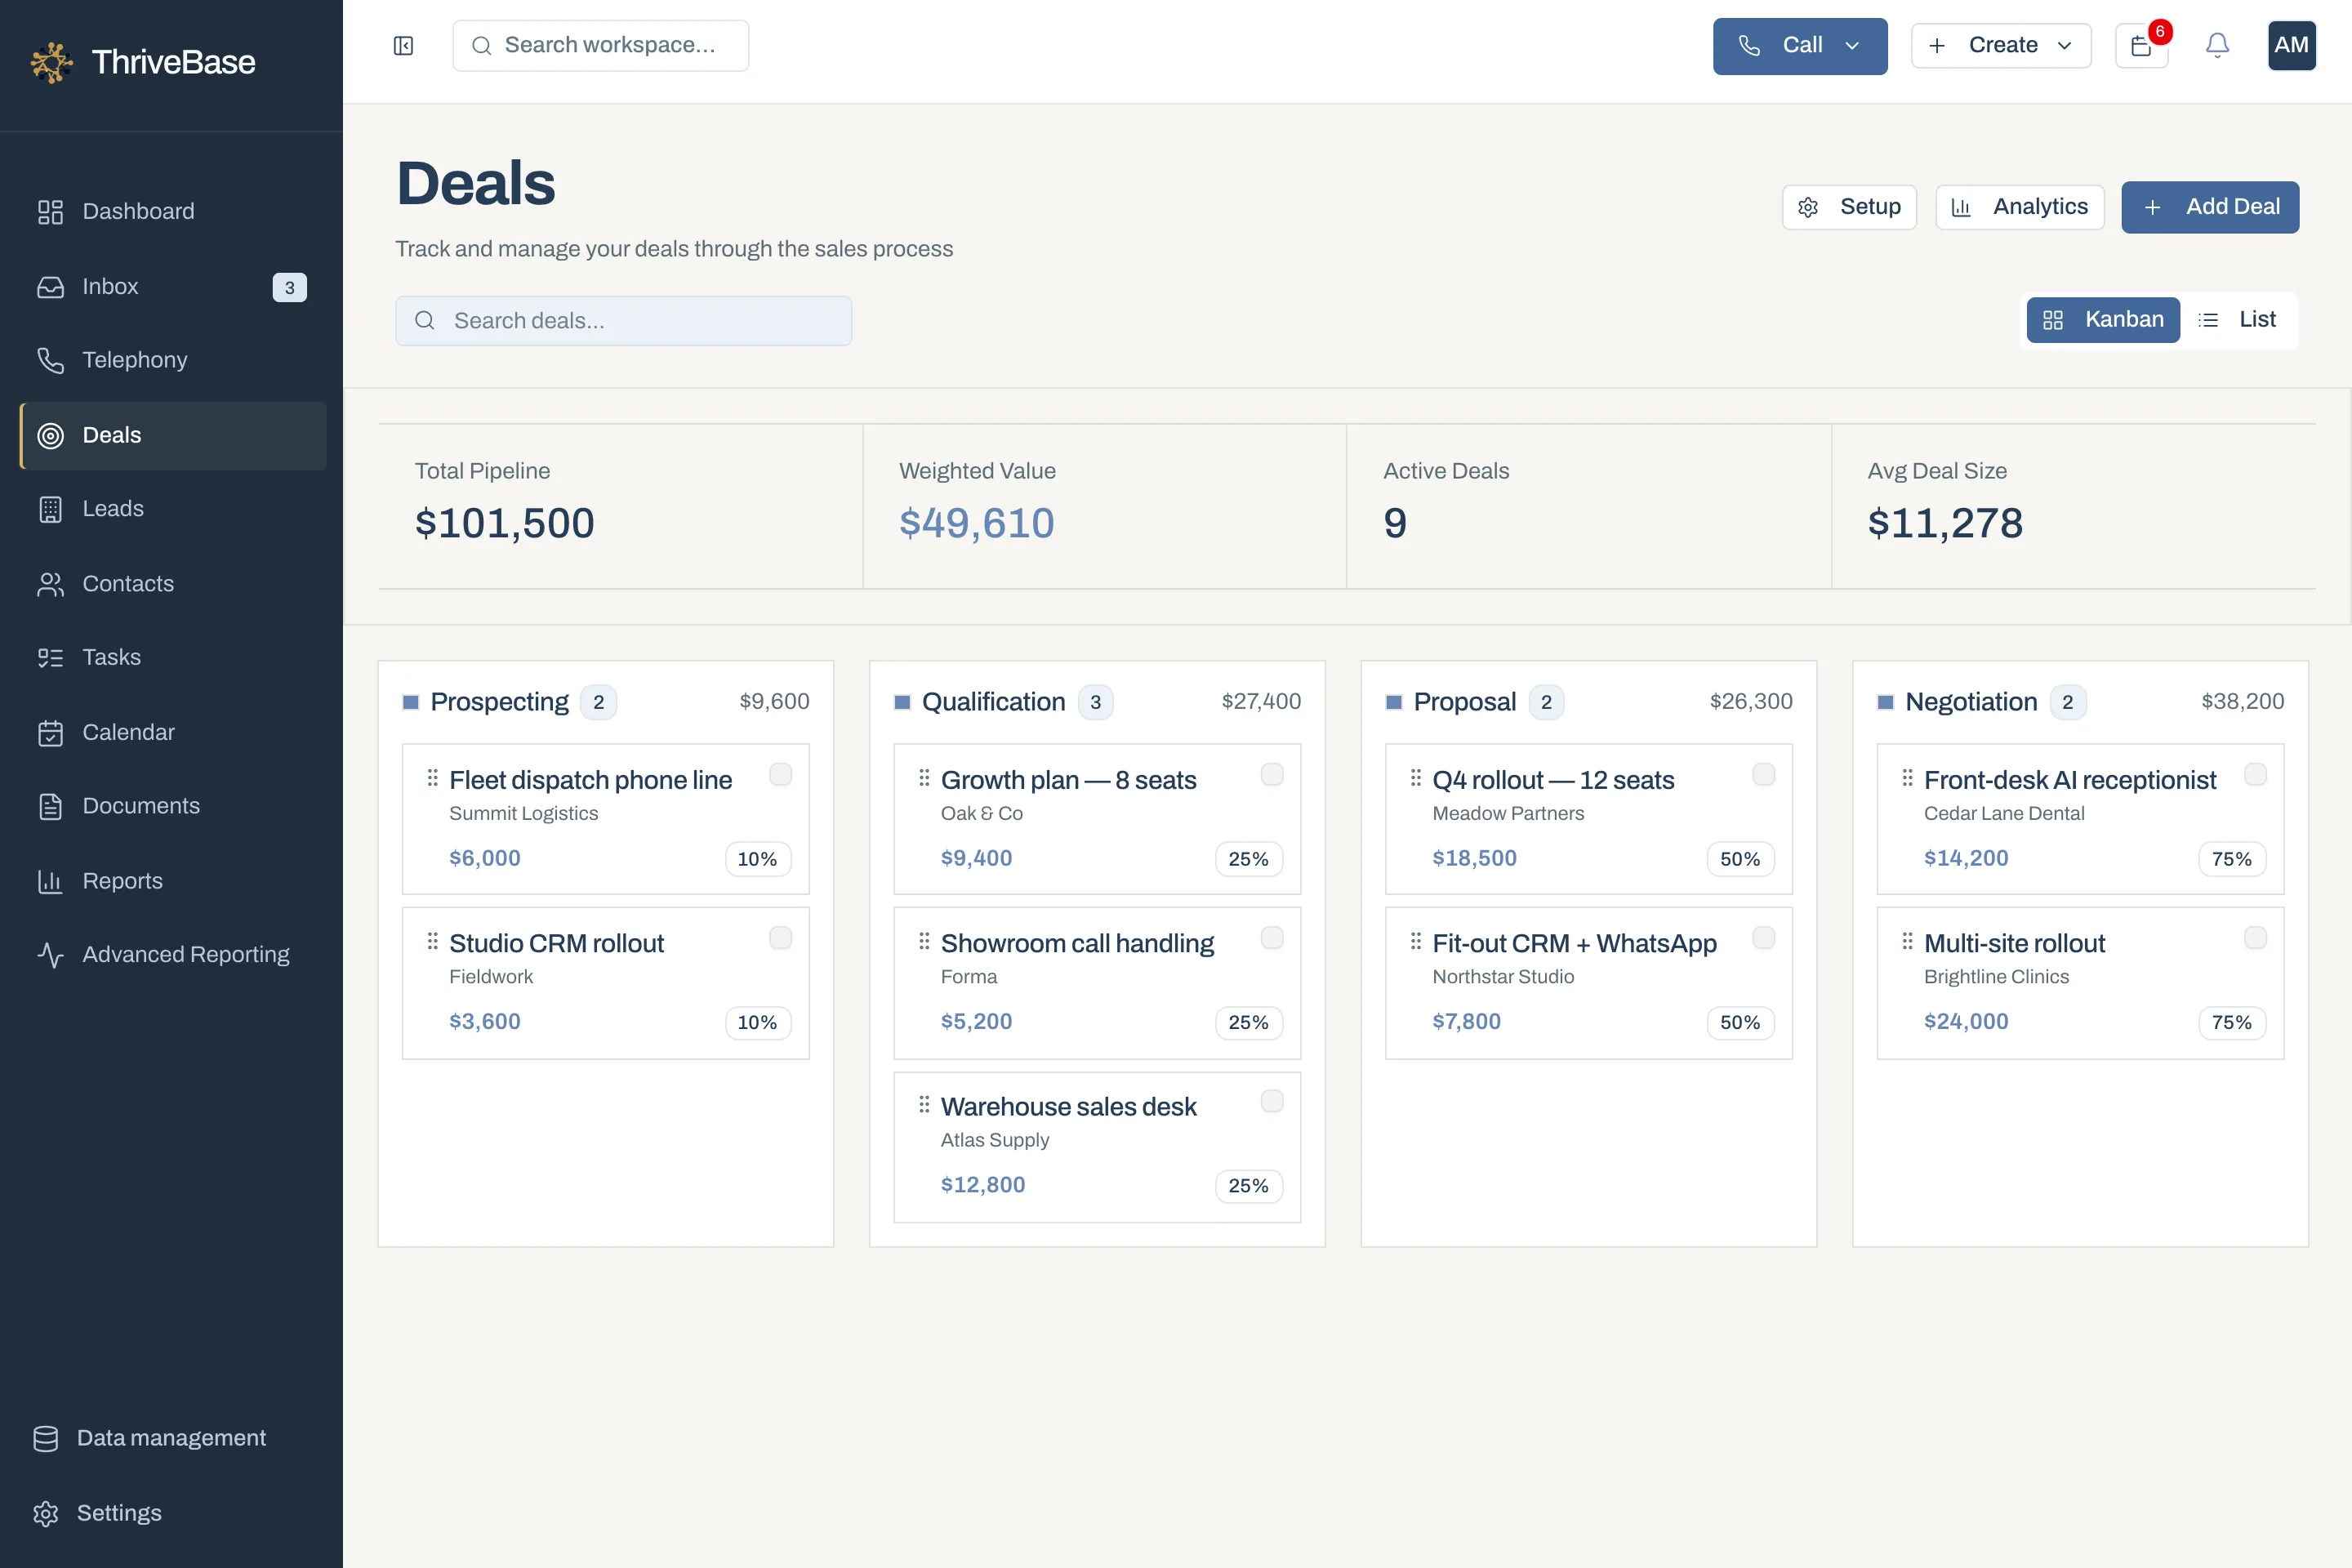The height and width of the screenshot is (1568, 2352).
Task: Click the Qualification total $27,400
Action: 1261,701
